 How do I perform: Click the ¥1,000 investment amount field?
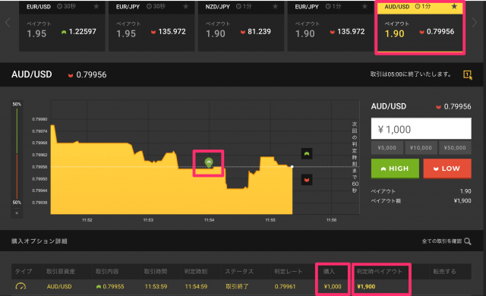click(x=421, y=128)
